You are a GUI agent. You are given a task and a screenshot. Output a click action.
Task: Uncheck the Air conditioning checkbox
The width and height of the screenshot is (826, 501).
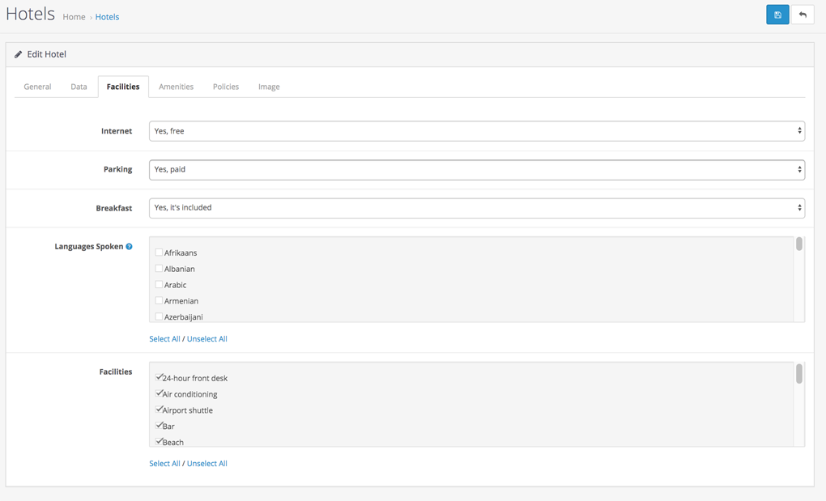pyautogui.click(x=159, y=393)
